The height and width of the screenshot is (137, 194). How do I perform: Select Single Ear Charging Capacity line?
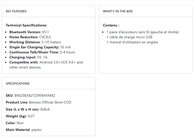point(40,47)
